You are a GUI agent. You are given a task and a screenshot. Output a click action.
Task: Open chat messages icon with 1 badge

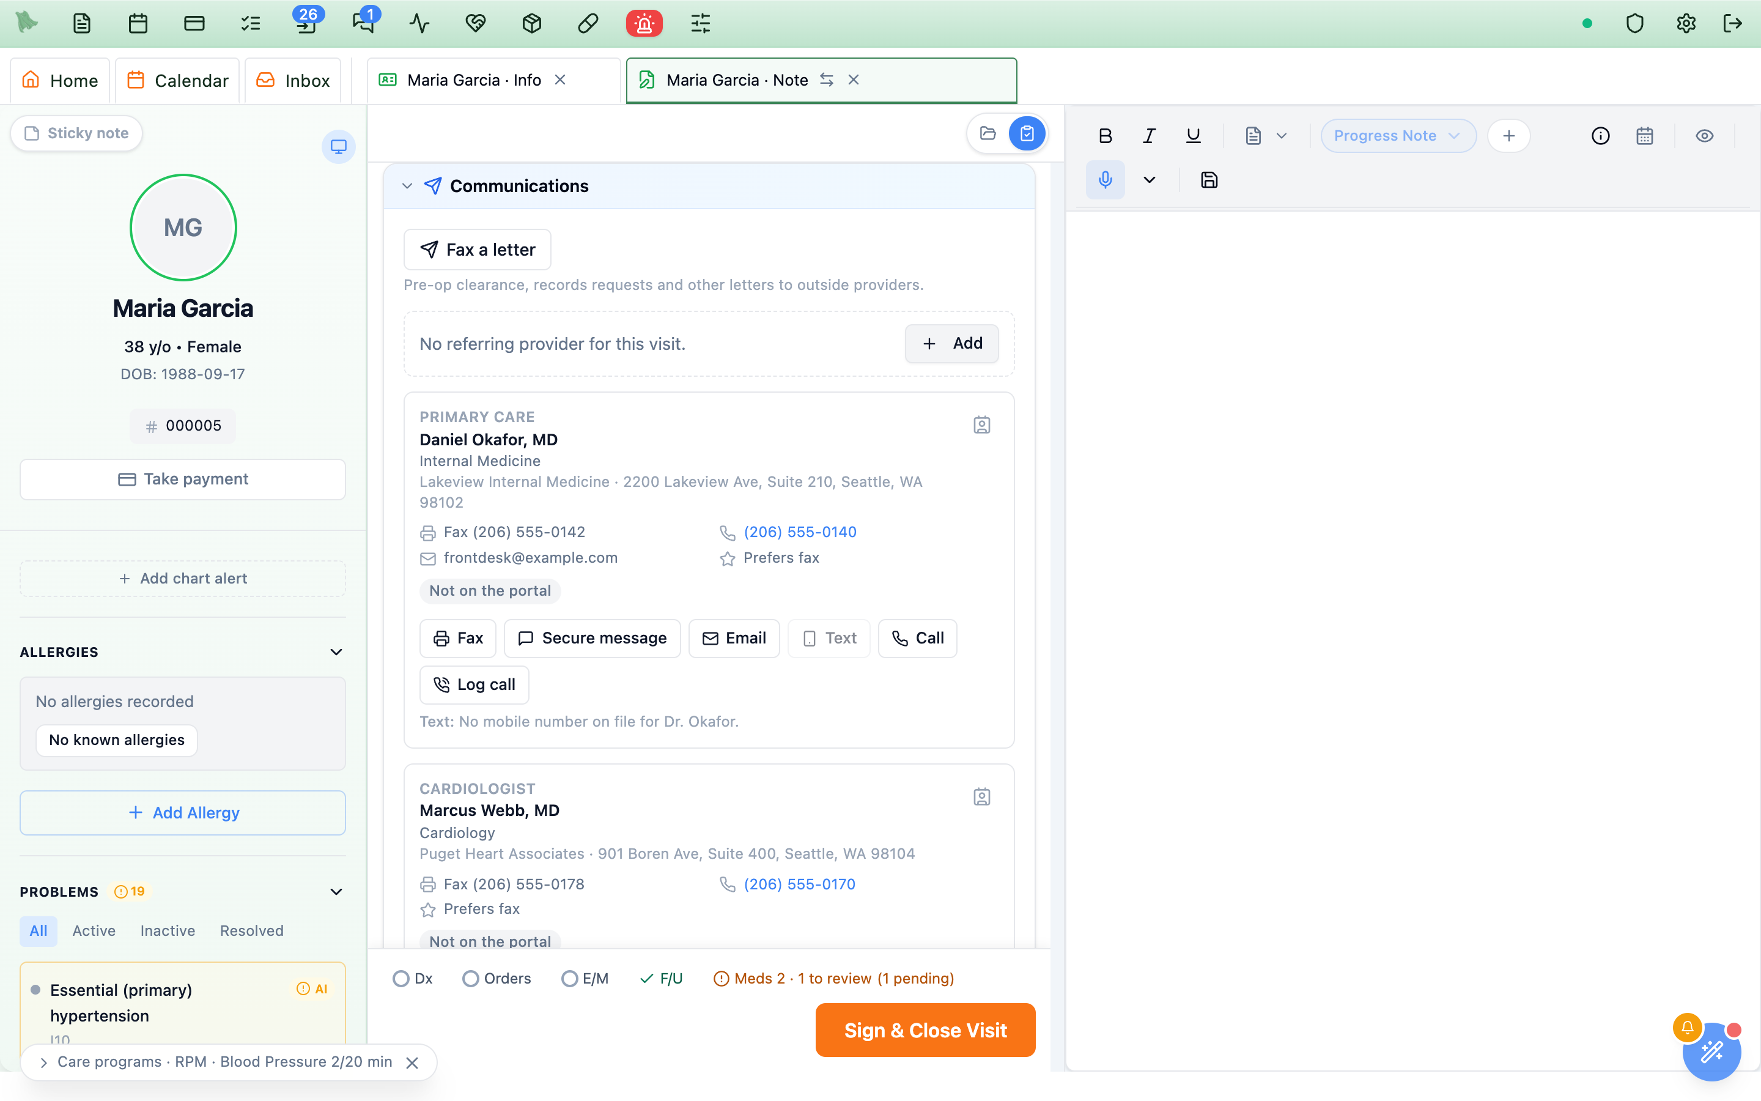pos(363,23)
